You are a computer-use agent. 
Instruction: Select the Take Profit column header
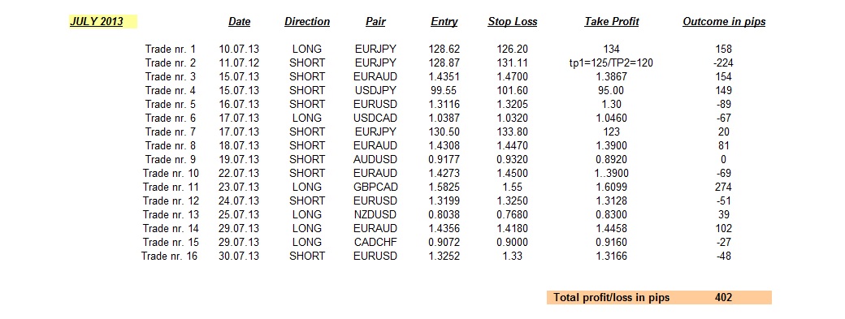612,22
